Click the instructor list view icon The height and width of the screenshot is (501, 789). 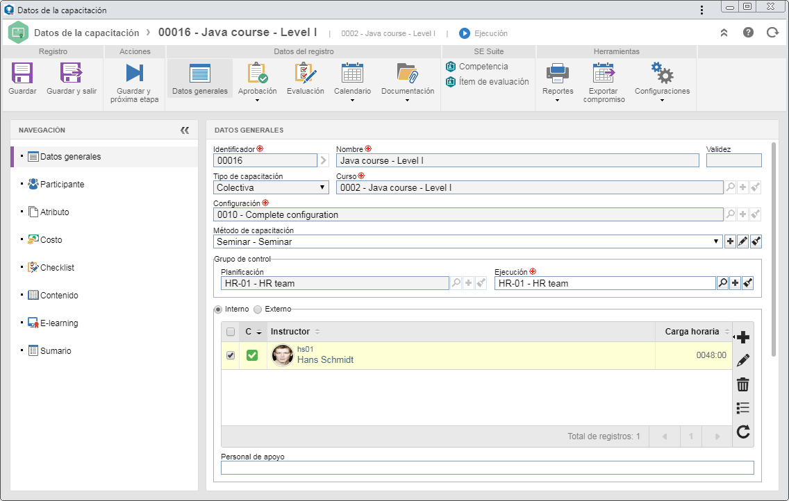743,407
